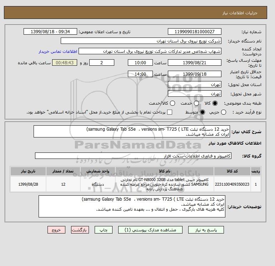This screenshot has width=275, height=266.
Task: Select the کالا/خدمت radio button
Action: tap(172, 103)
